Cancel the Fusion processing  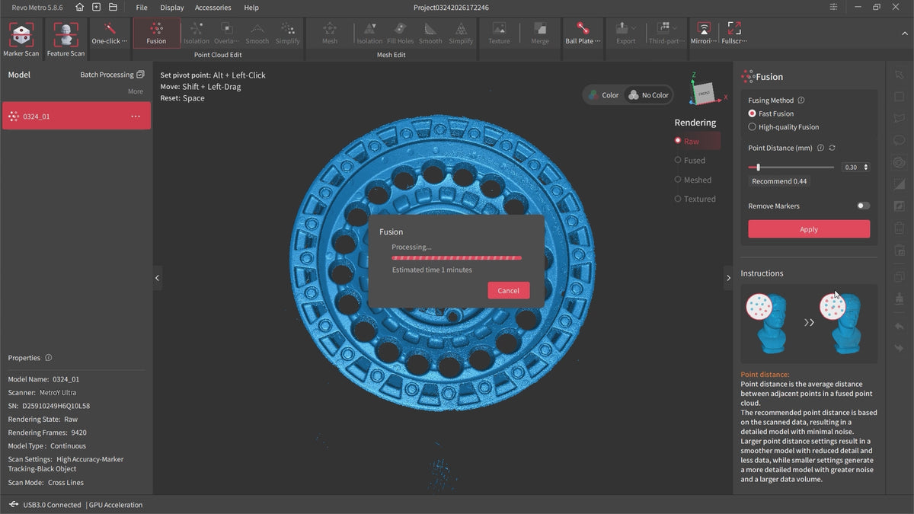[x=508, y=290]
